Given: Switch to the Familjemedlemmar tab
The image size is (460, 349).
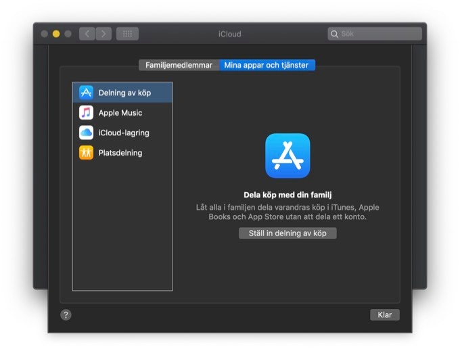Looking at the screenshot, I should tap(179, 66).
